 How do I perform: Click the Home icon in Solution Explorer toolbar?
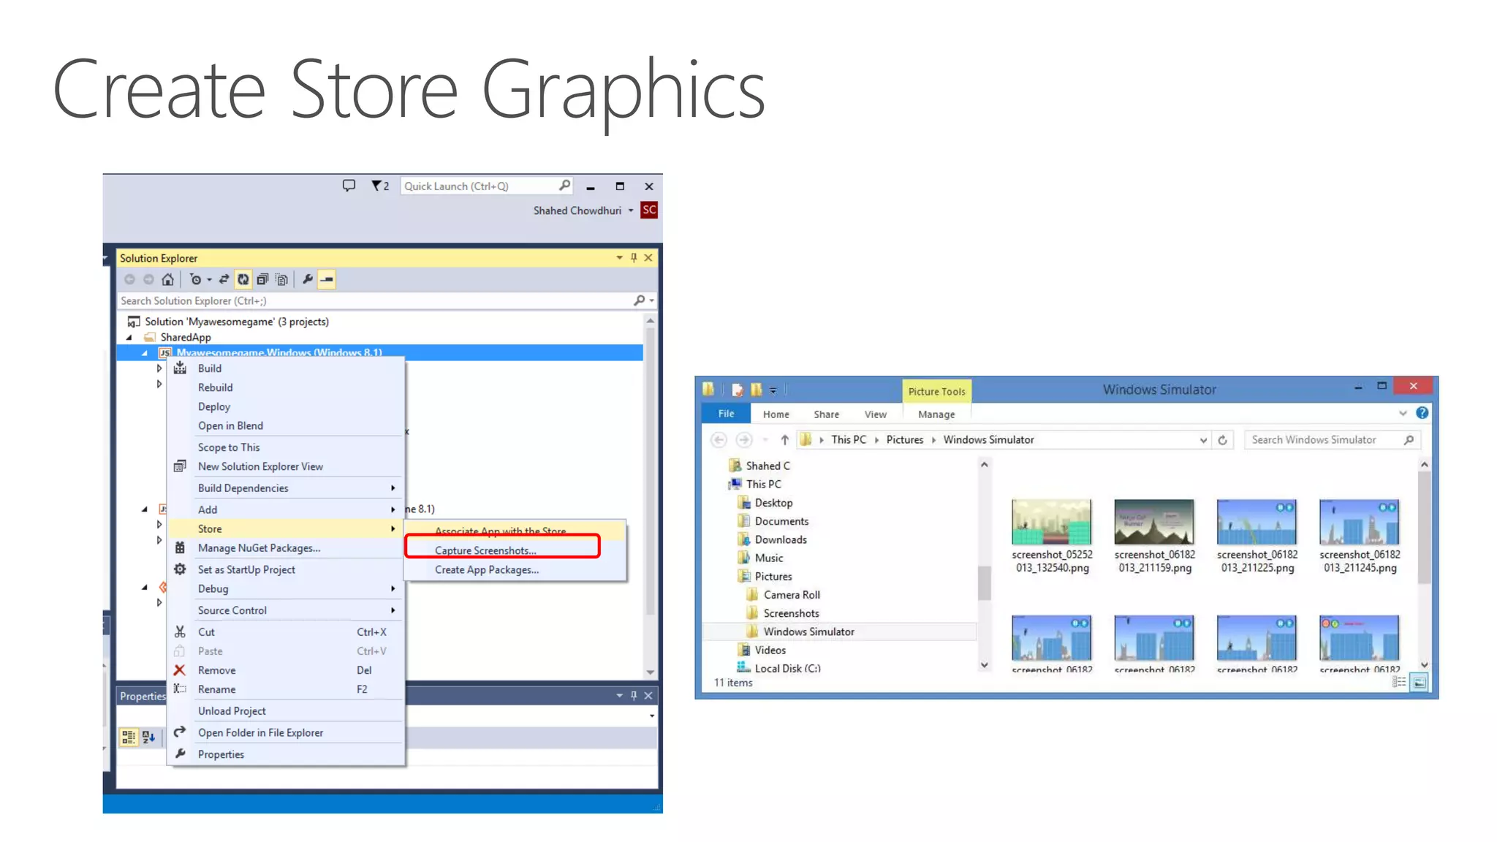[168, 279]
